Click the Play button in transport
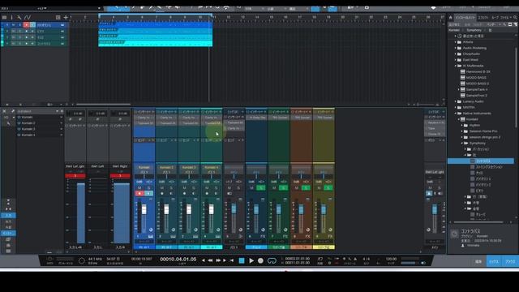 pos(251,261)
